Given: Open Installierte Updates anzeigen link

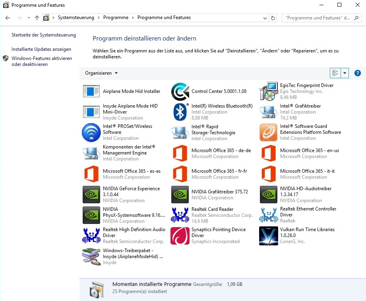Looking at the screenshot, I should (x=41, y=49).
